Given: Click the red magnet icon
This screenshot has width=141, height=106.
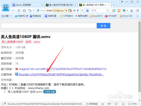Looking at the screenshot, I should click(x=17, y=69).
